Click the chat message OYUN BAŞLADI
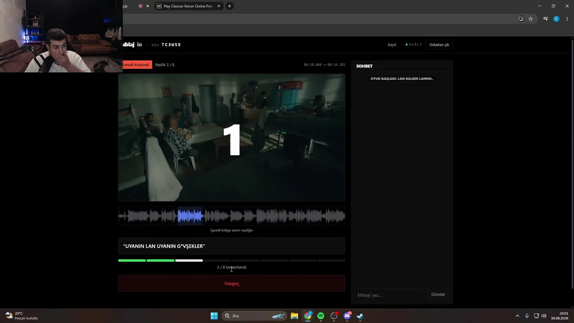Viewport: 574px width, 323px height. click(x=402, y=79)
